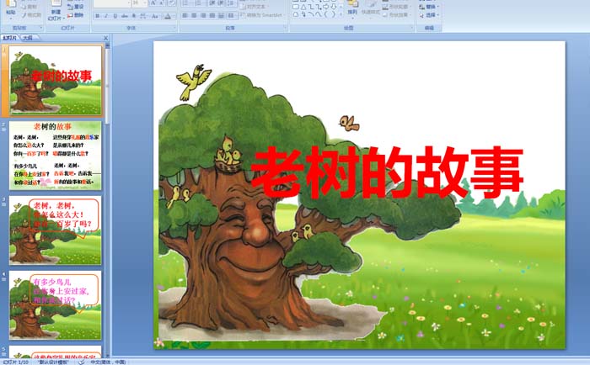Open Shape Outline (形状轮廓) dropdown
The image size is (590, 365).
pyautogui.click(x=397, y=7)
